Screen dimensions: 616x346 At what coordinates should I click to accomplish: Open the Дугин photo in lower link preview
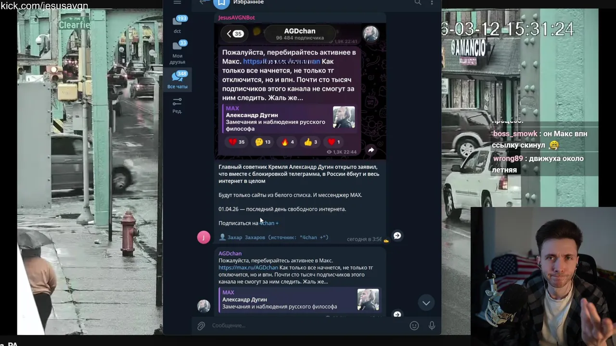click(368, 300)
